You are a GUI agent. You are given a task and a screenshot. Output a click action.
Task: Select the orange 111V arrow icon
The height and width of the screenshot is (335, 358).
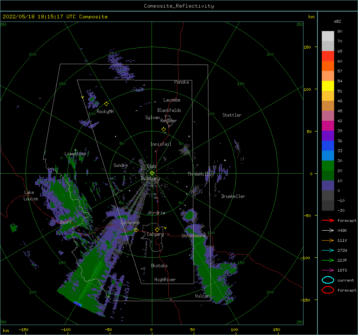click(328, 240)
